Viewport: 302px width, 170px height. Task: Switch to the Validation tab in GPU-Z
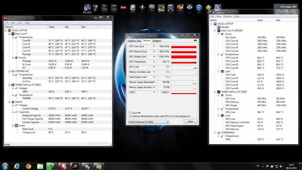click(157, 41)
